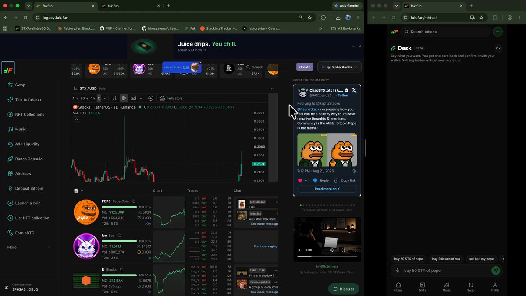Play the community video
The width and height of the screenshot is (526, 296).
300,250
